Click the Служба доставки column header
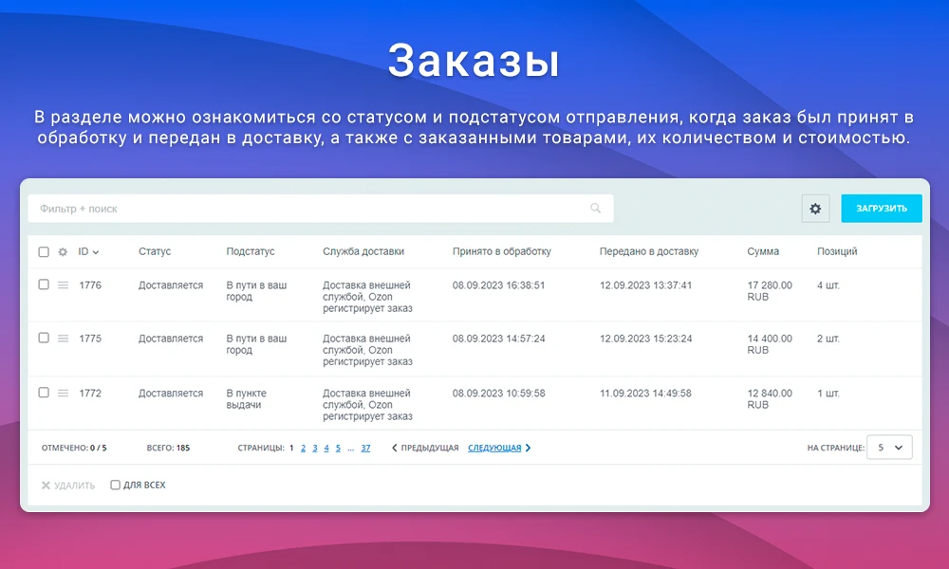The height and width of the screenshot is (569, 949). 363,251
